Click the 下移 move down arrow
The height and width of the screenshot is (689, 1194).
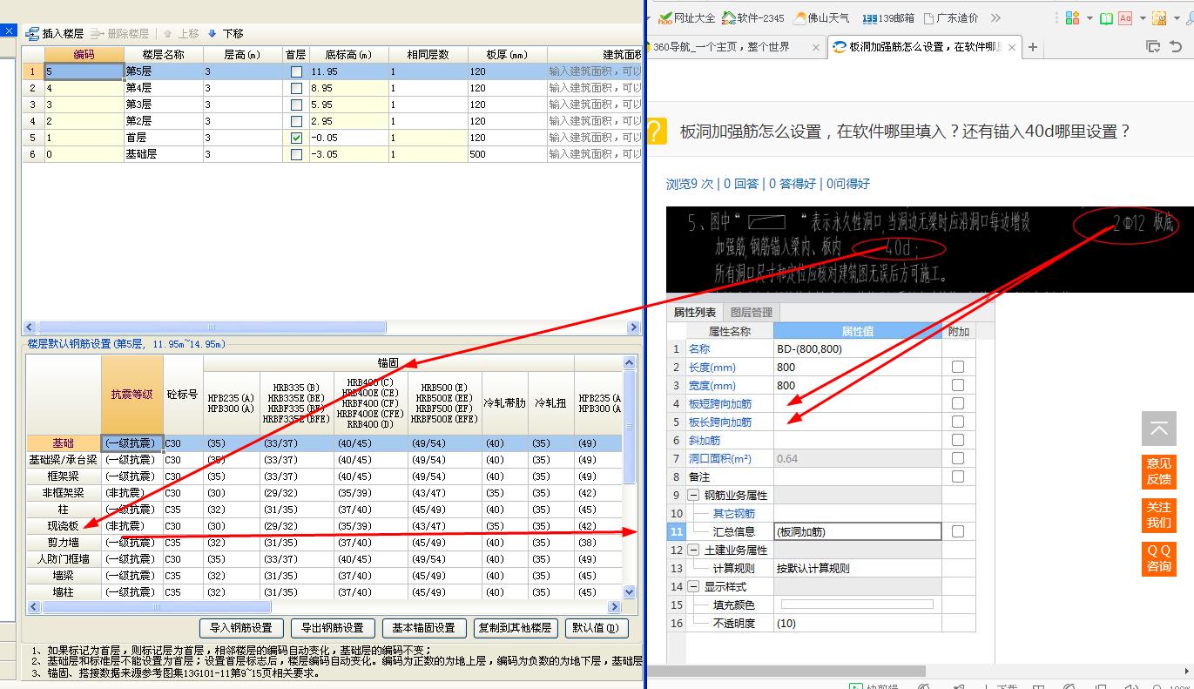click(x=212, y=34)
